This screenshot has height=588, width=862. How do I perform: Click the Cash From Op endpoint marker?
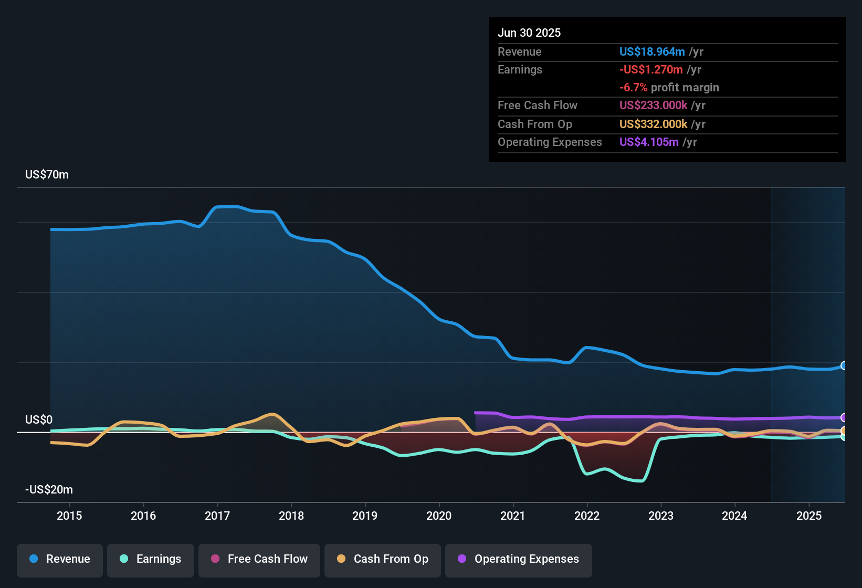844,432
